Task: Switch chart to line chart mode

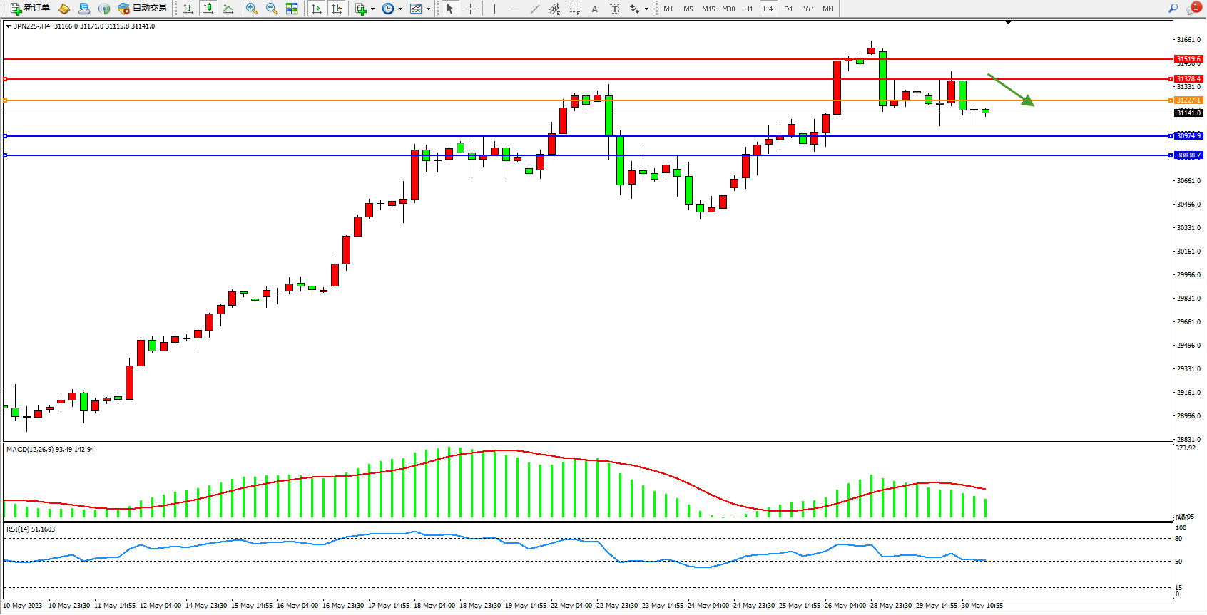Action: coord(228,9)
